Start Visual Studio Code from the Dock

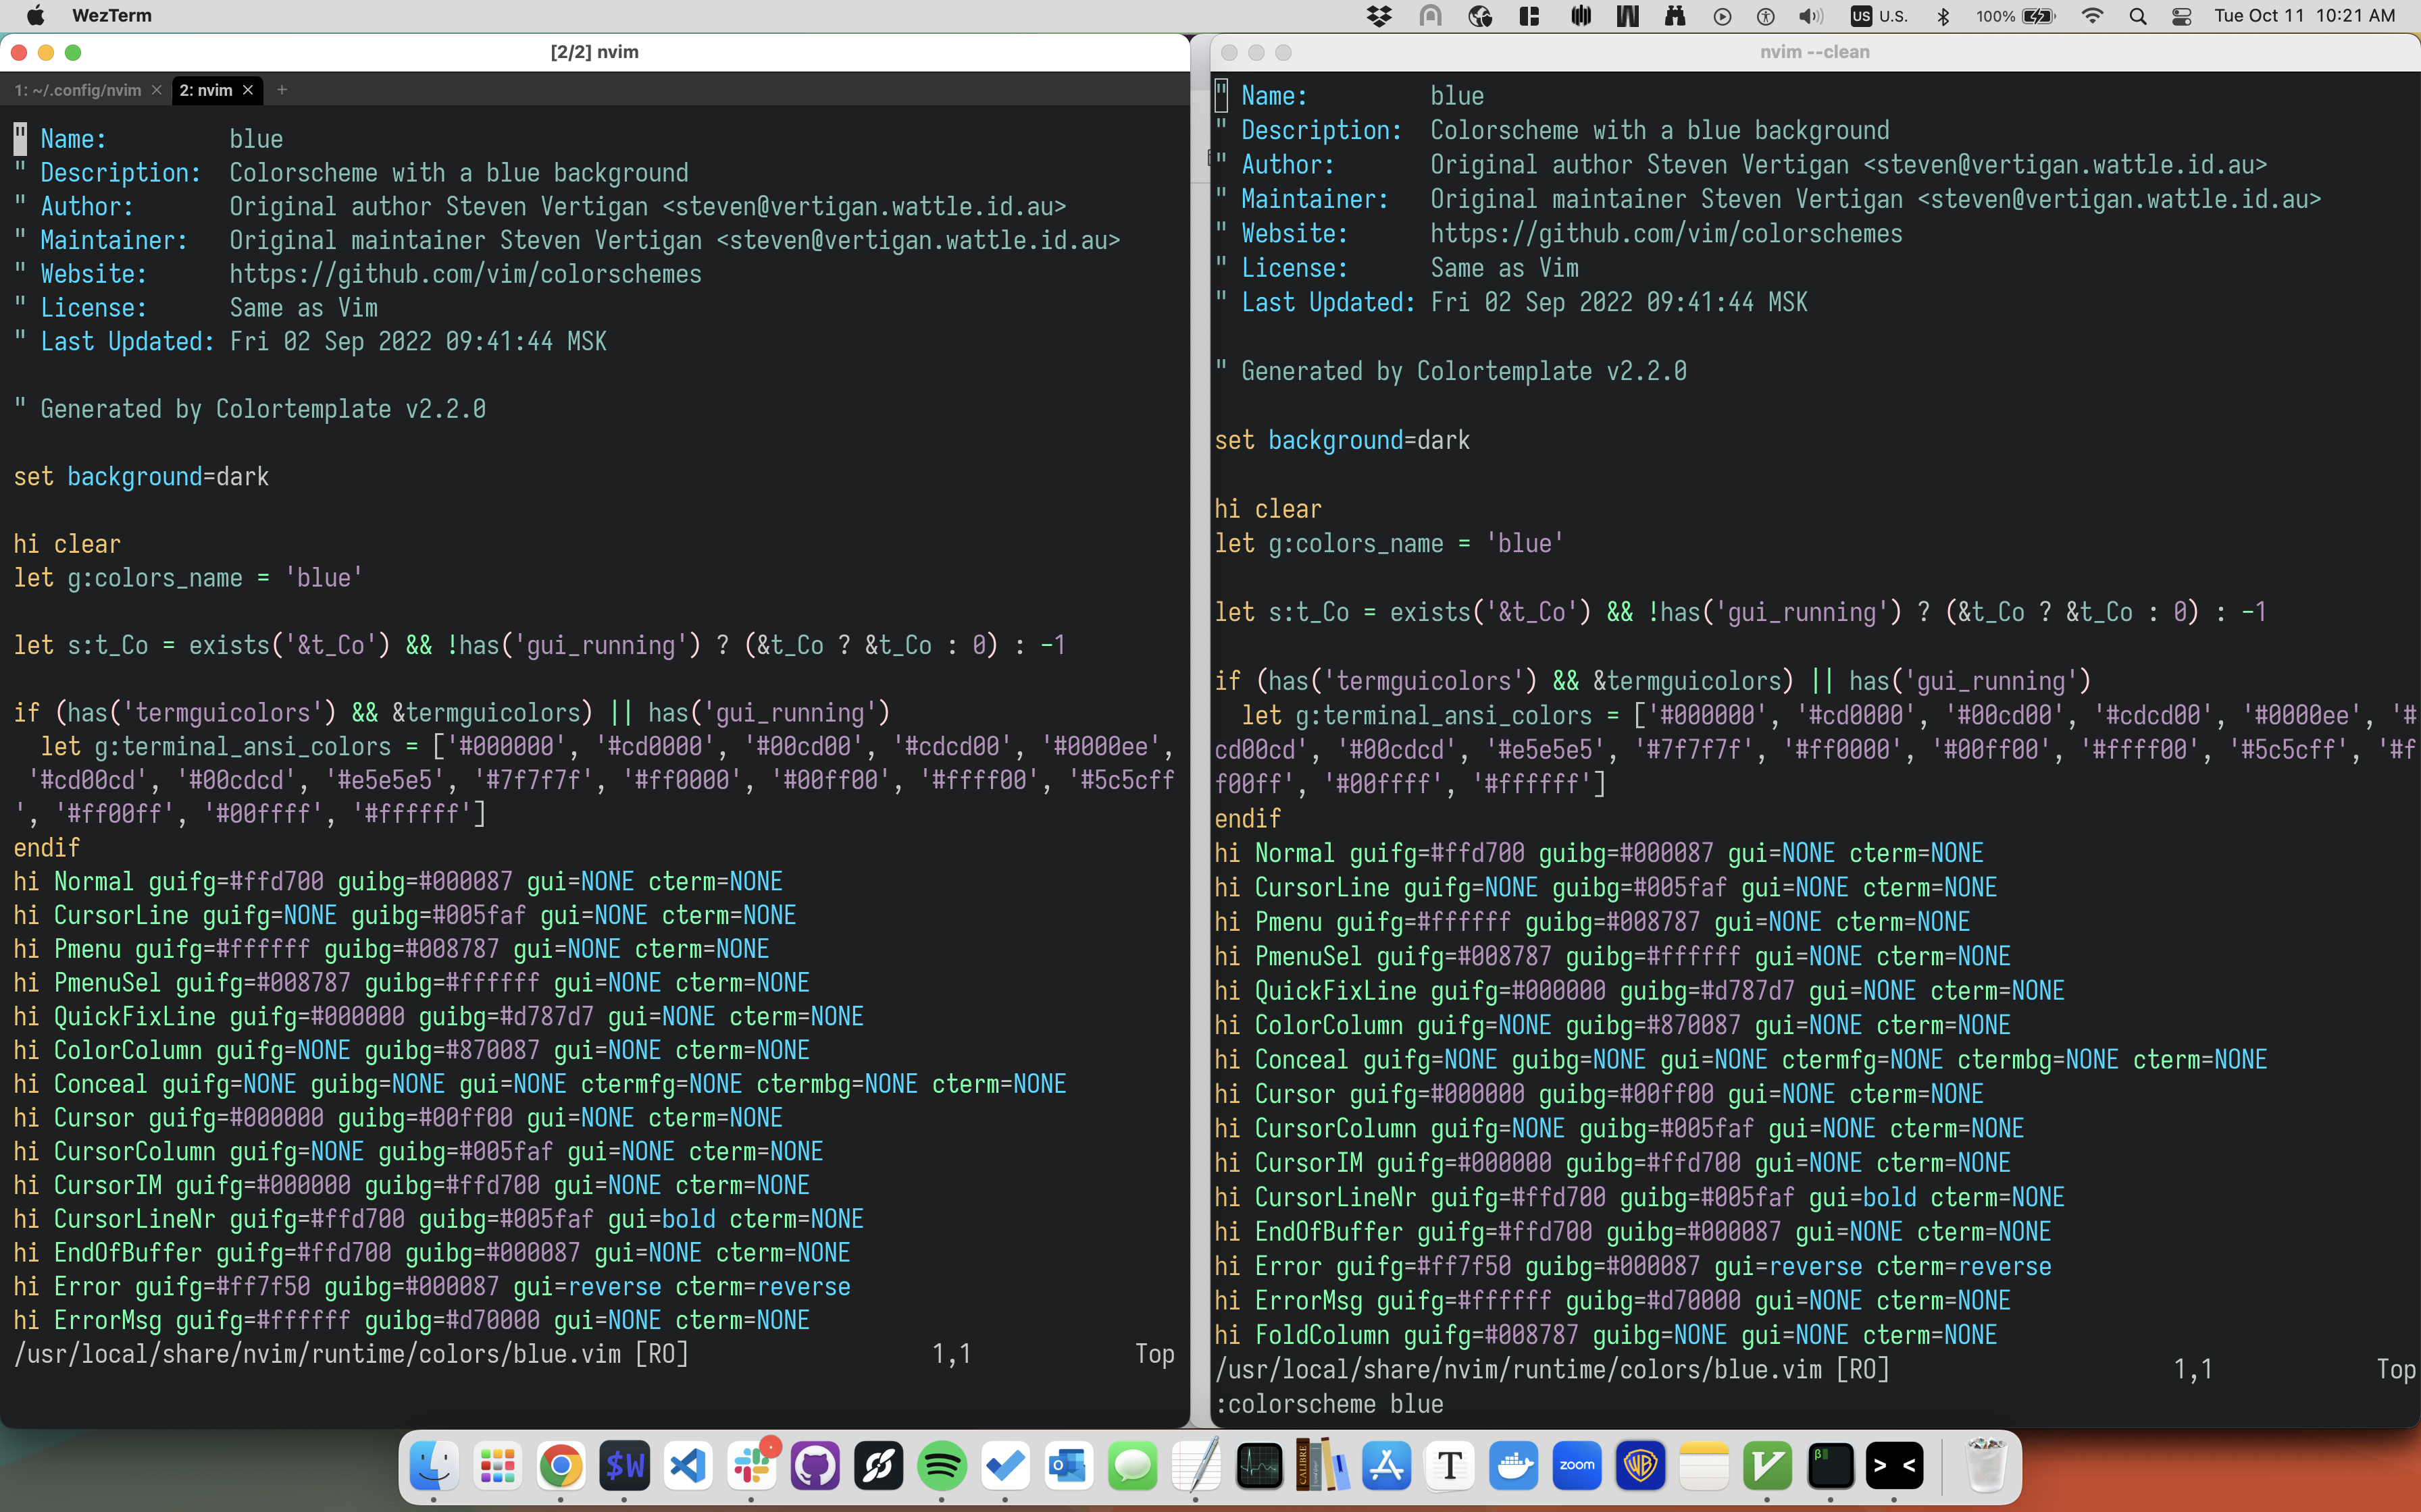click(x=687, y=1465)
